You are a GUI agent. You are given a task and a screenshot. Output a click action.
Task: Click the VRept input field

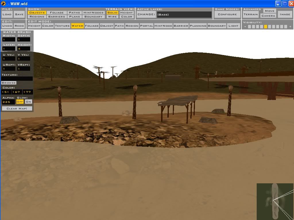pos(24,69)
